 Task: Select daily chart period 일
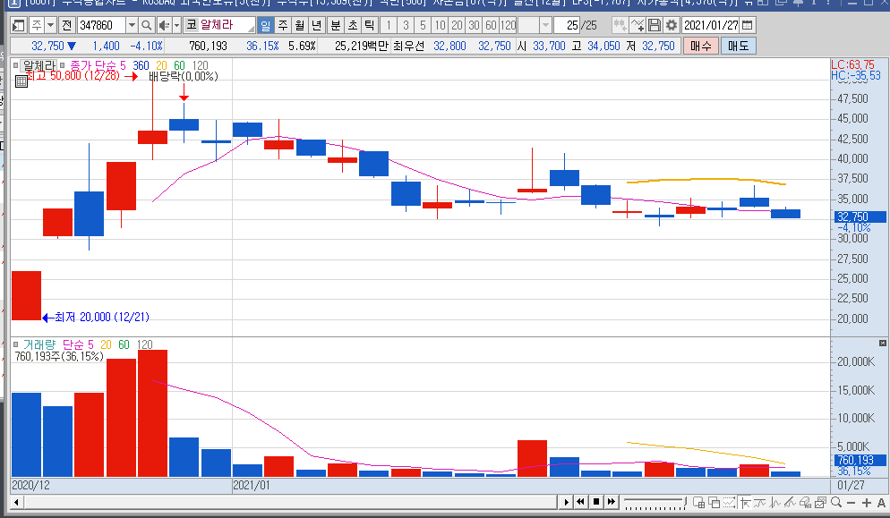(265, 25)
